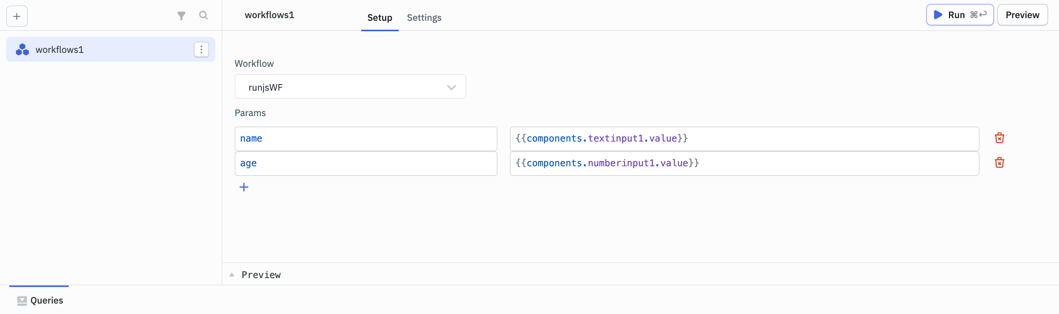Delete the name parameter row
This screenshot has width=1059, height=314.
pyautogui.click(x=999, y=138)
